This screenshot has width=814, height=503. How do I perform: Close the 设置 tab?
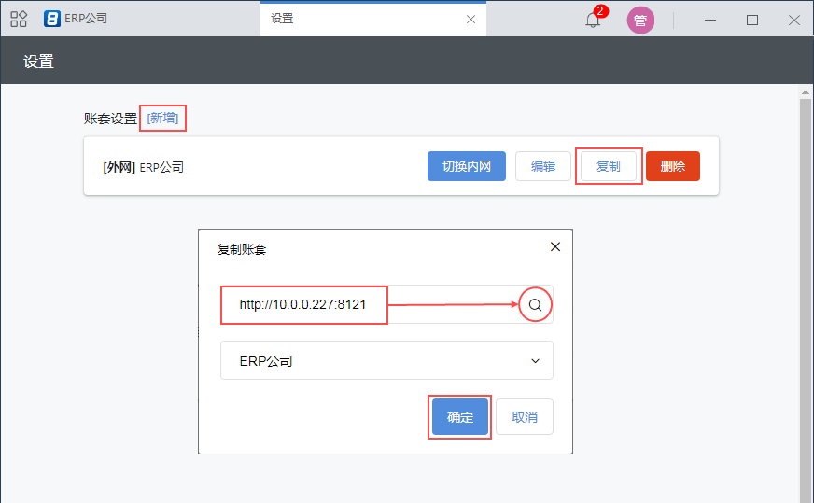[x=470, y=19]
